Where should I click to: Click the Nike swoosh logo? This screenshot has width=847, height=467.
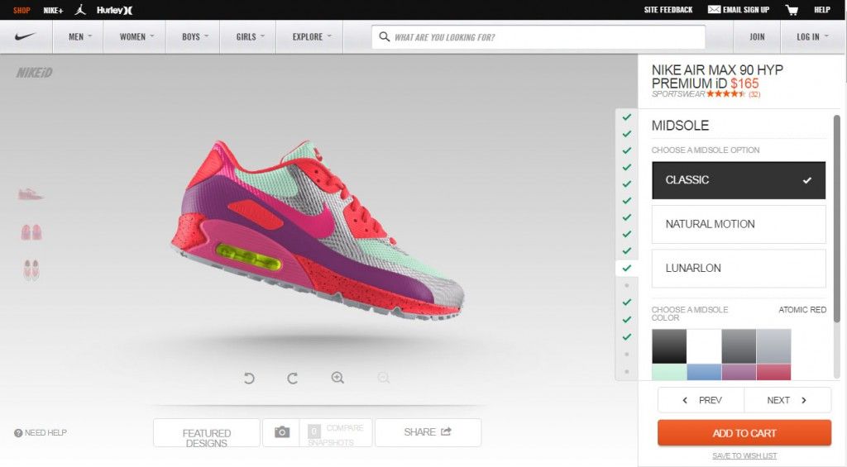tap(26, 36)
